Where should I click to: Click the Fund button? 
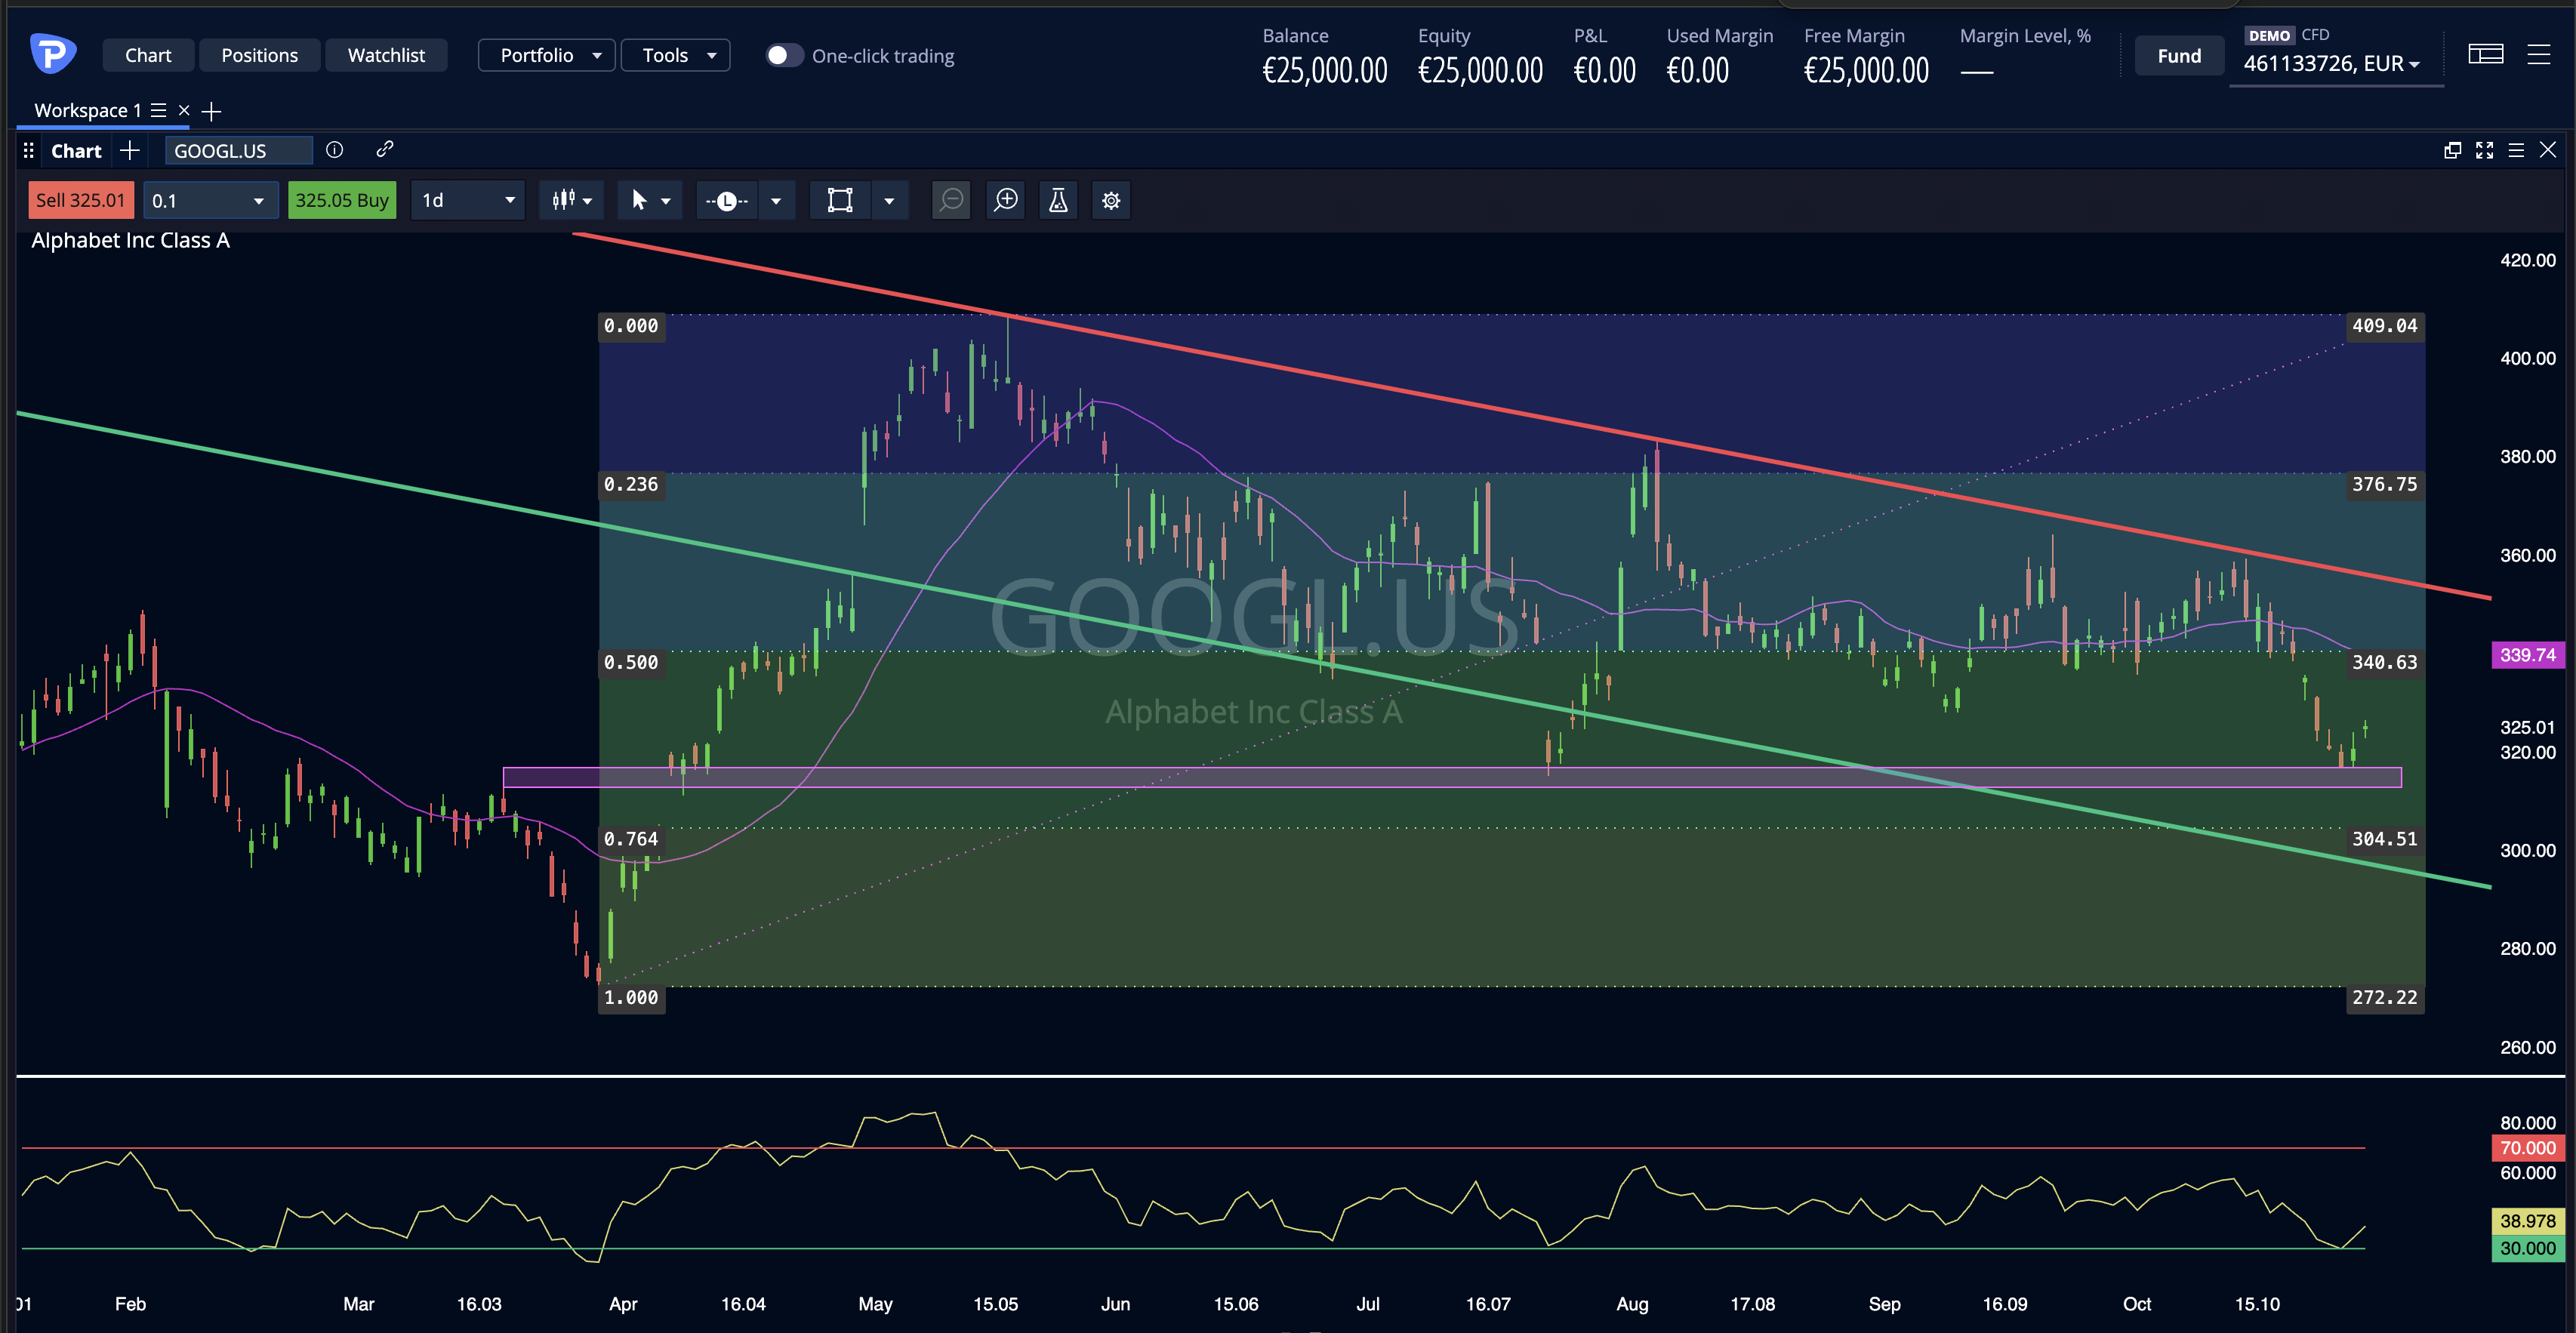pyautogui.click(x=2179, y=56)
